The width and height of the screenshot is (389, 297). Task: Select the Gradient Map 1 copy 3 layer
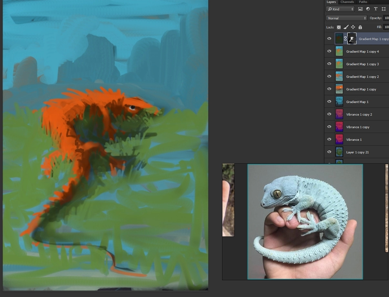tap(362, 64)
